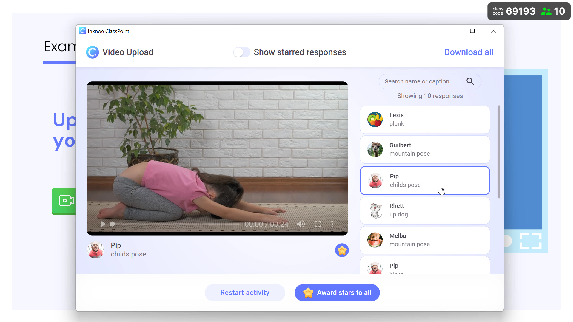Click the Restart activity button

[x=245, y=292]
